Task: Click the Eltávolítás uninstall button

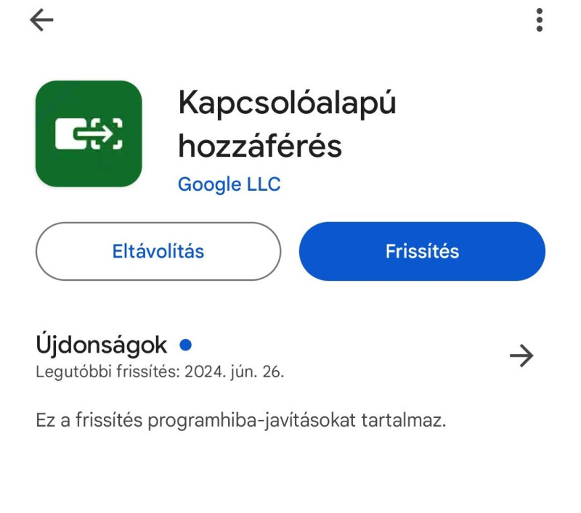Action: coord(158,251)
